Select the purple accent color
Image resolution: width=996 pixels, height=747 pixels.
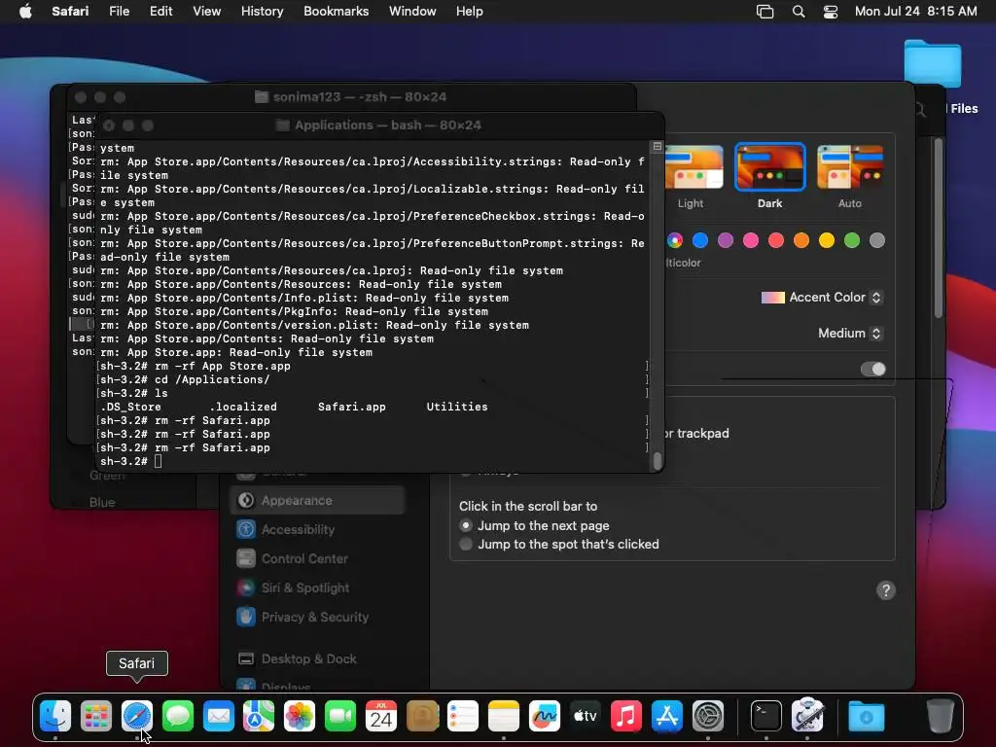coord(726,240)
